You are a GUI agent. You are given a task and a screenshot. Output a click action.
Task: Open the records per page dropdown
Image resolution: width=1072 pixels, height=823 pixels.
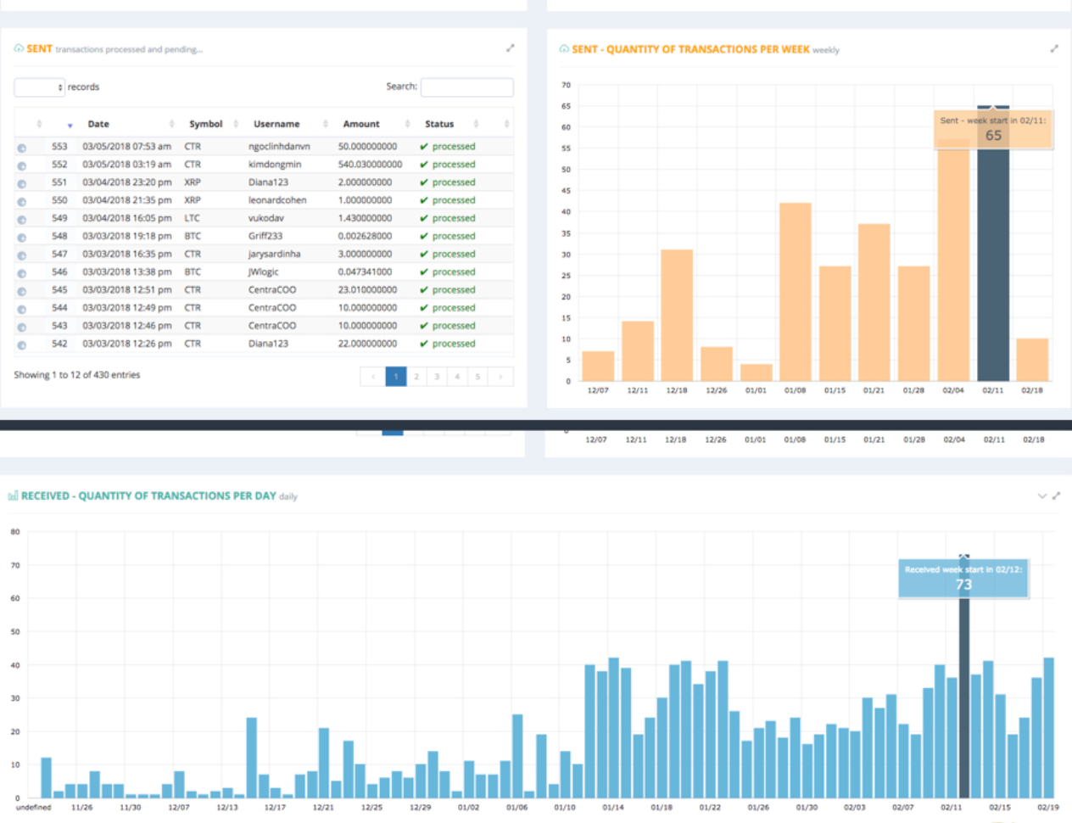pos(39,87)
